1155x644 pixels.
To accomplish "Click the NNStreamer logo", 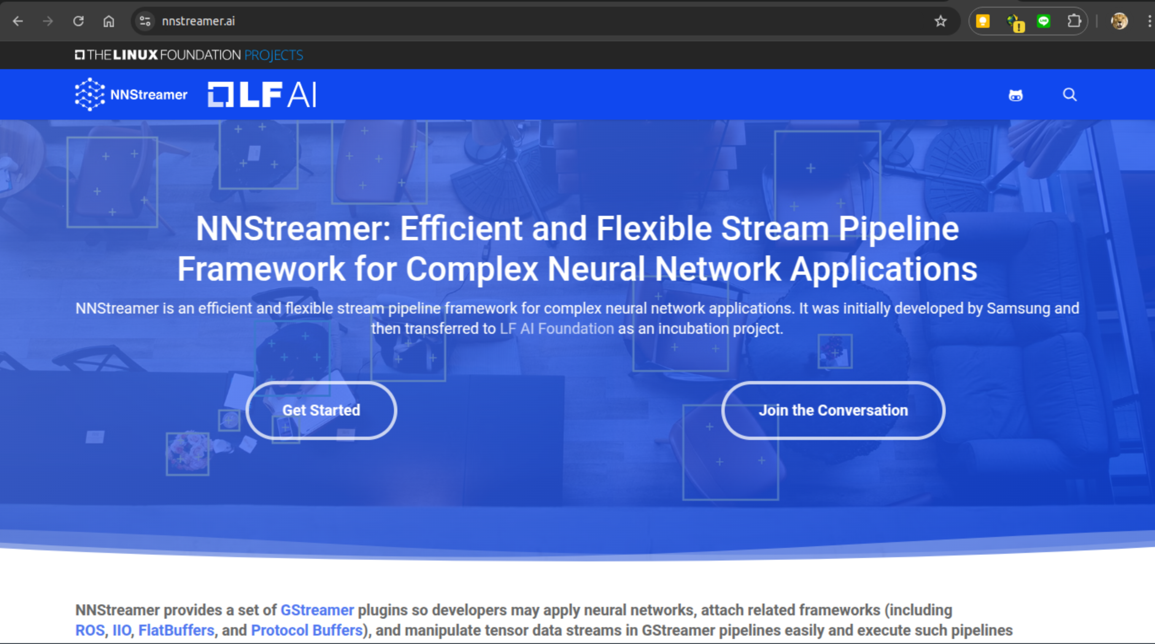I will [x=131, y=94].
